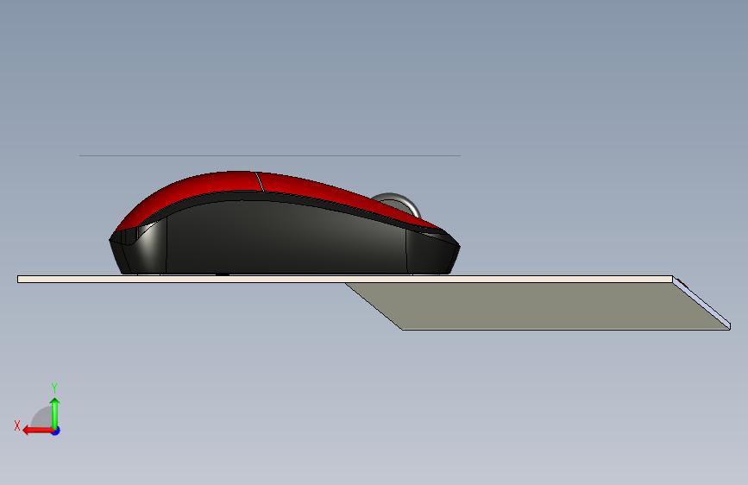Select the thin cream plate under the mouse

(345, 280)
